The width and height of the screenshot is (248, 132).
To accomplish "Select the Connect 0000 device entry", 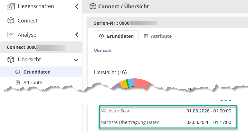I will (35, 47).
